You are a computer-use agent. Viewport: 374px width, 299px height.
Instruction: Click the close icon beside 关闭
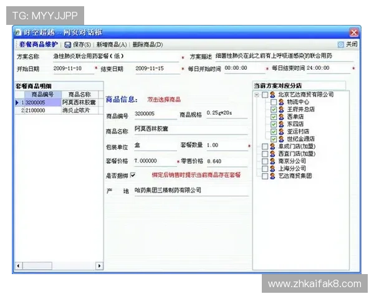point(340,45)
